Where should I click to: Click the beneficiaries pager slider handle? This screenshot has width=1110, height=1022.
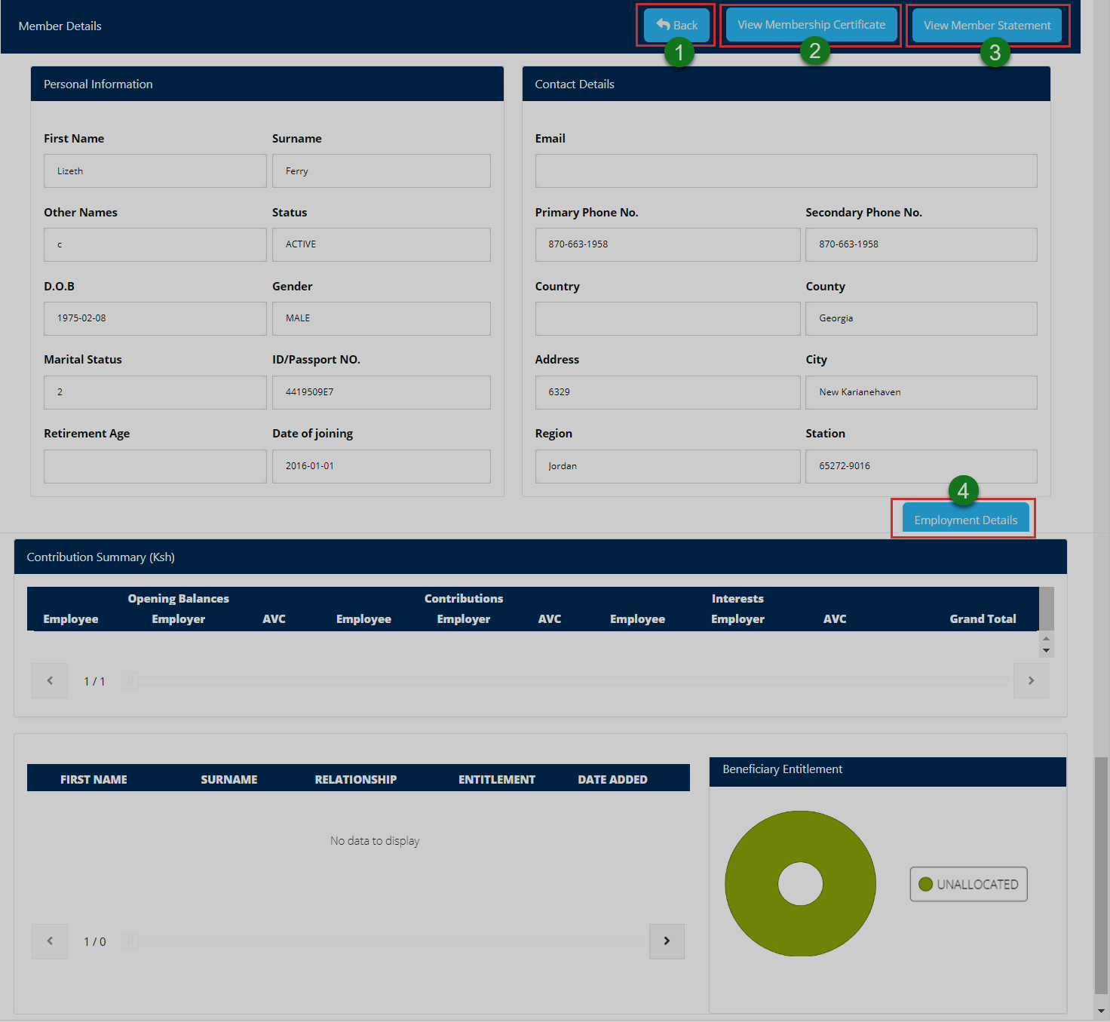point(130,941)
